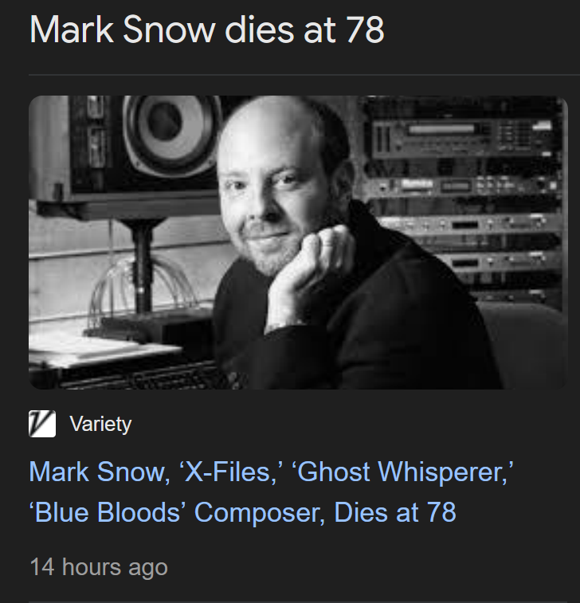Click the word Snow in top heading
Screen dimensions: 580x603
[169, 29]
